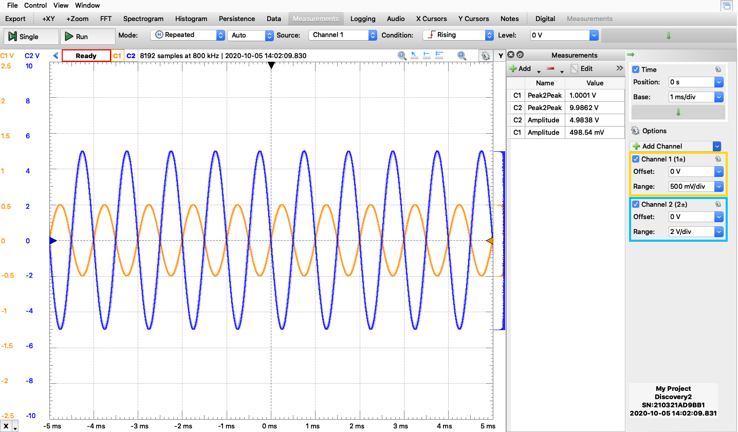Viewport: 738px width, 432px height.
Task: Uncheck the Channel 1 checkbox
Action: pyautogui.click(x=636, y=159)
